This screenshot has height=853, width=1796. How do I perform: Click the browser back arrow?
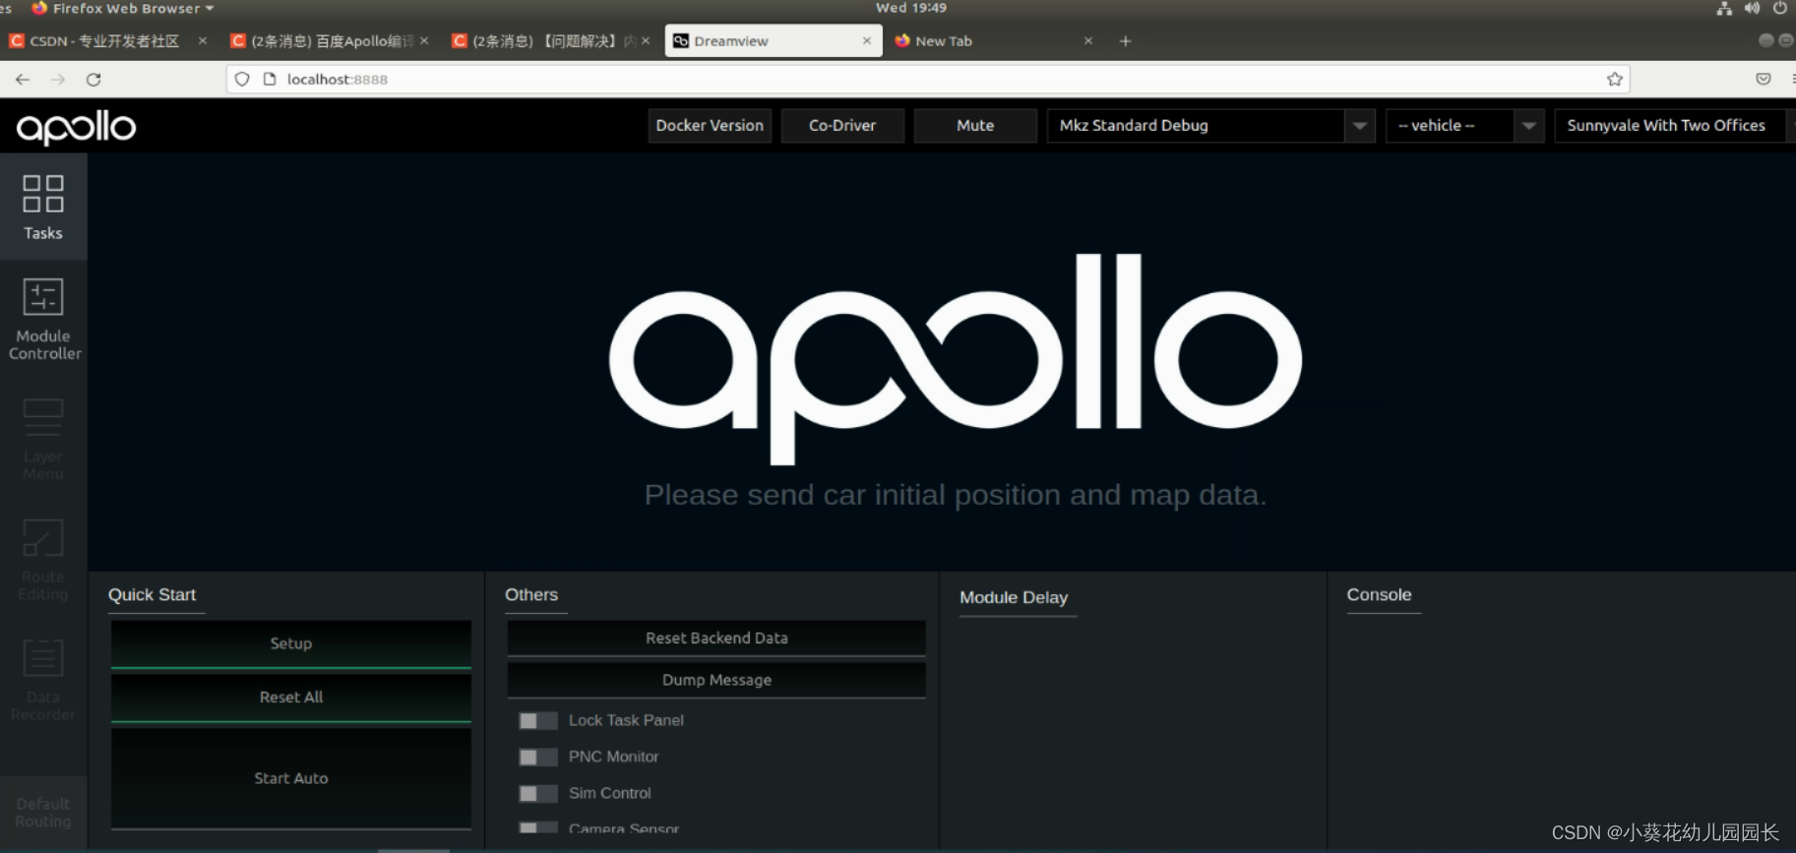pyautogui.click(x=23, y=80)
